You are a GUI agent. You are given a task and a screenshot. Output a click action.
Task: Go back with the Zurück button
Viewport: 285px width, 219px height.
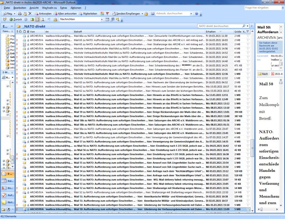16,19
